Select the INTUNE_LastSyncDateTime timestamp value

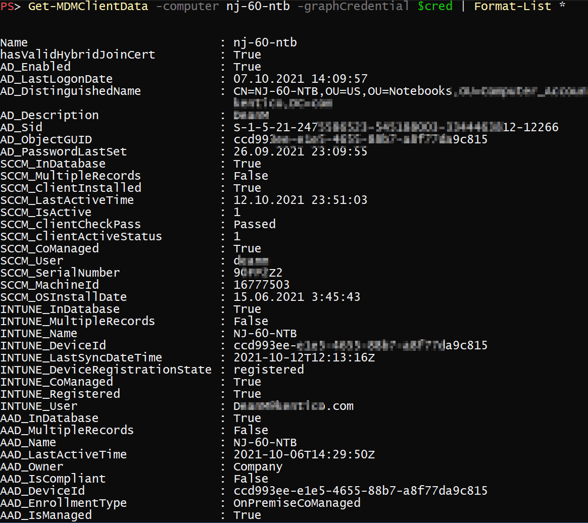304,357
